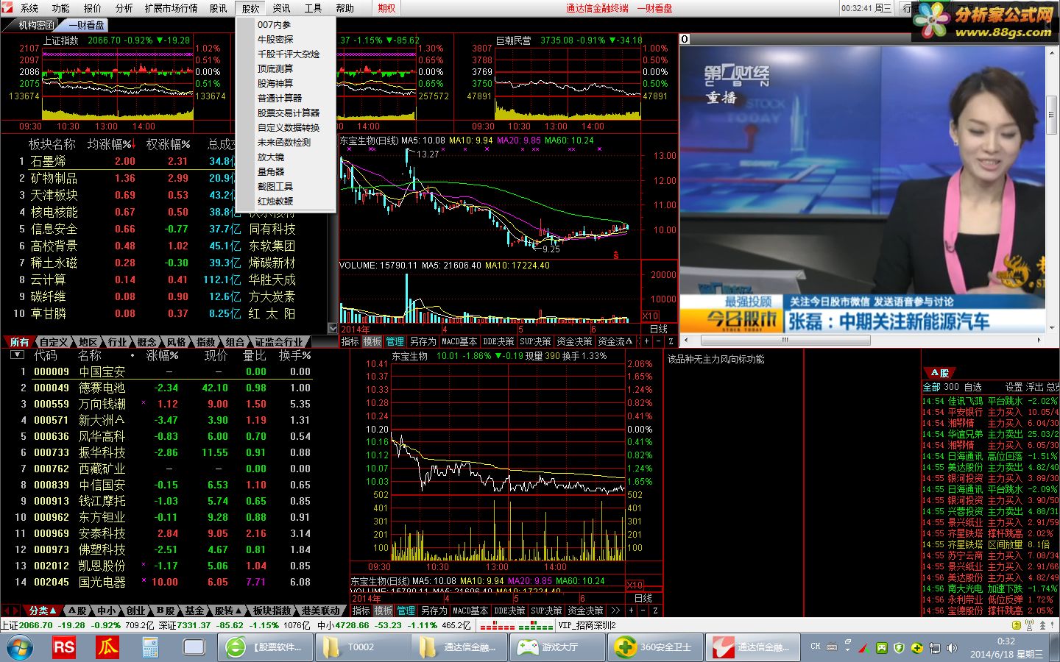Click 资金决策 in the lower chart toolbar

585,611
